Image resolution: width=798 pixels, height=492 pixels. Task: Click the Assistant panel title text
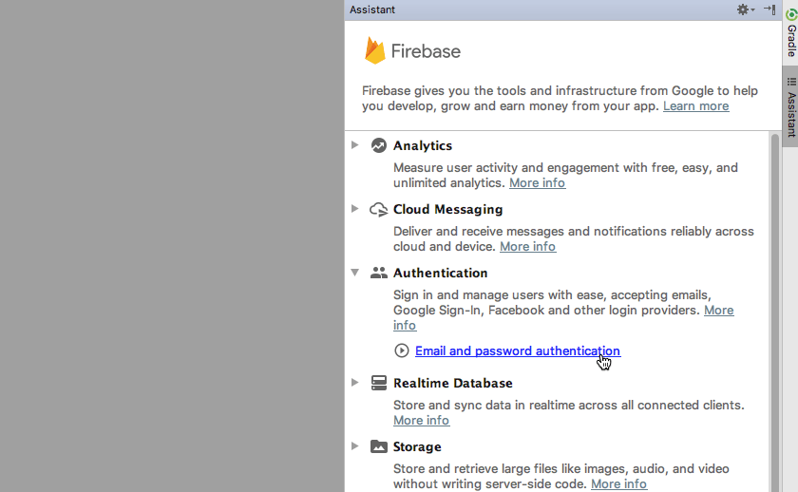pyautogui.click(x=372, y=9)
